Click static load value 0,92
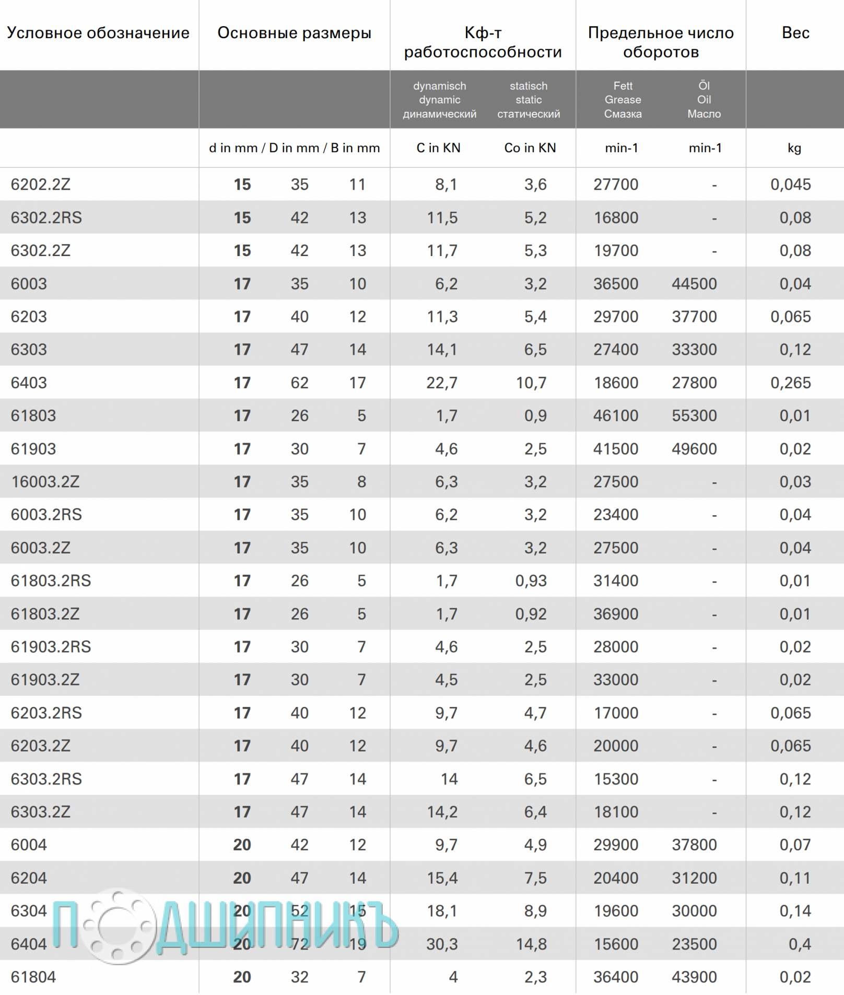Screen dimensions: 844x995 pyautogui.click(x=531, y=614)
